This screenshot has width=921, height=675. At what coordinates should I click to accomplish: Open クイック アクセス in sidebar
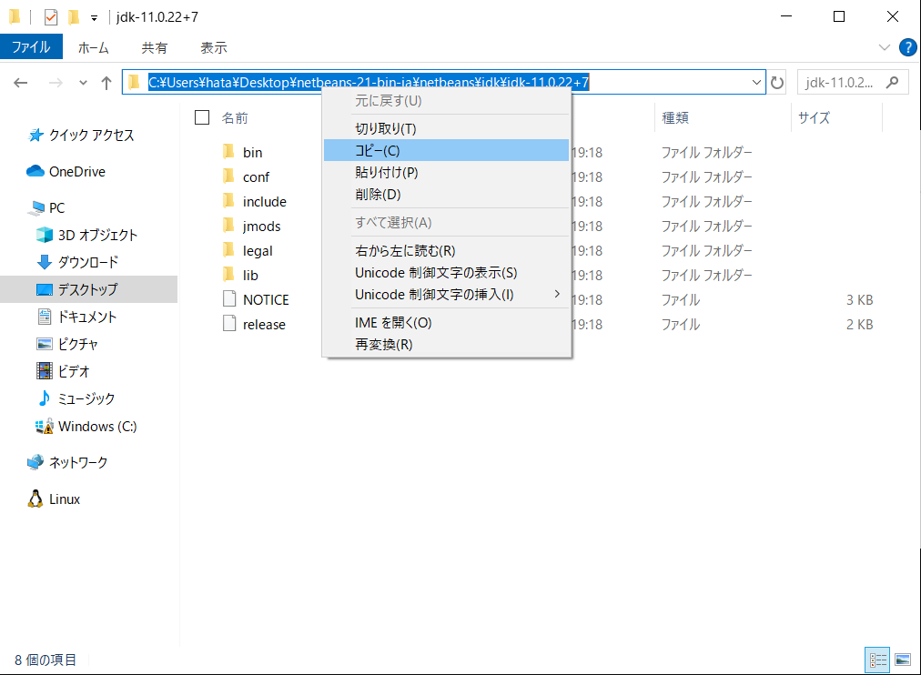point(81,135)
